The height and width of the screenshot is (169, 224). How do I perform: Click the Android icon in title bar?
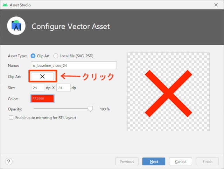click(x=5, y=5)
